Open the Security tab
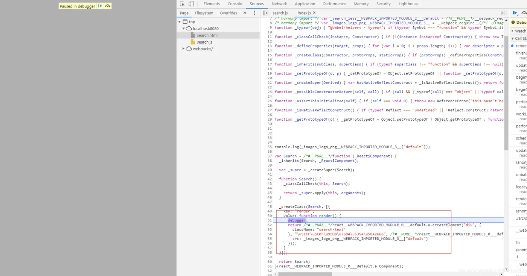527x276 pixels. [384, 4]
